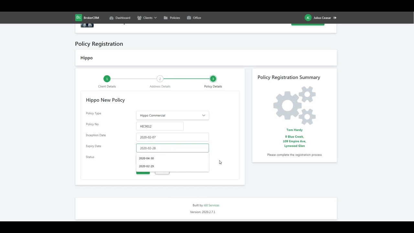The image size is (414, 233).
Task: Click the Office briefcase icon
Action: [x=189, y=18]
